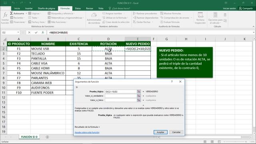Select column header G

pos(166,39)
